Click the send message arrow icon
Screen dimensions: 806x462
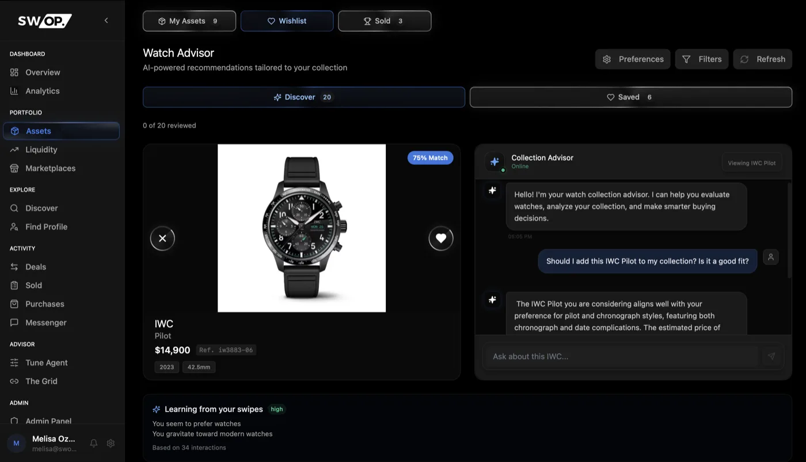point(771,357)
